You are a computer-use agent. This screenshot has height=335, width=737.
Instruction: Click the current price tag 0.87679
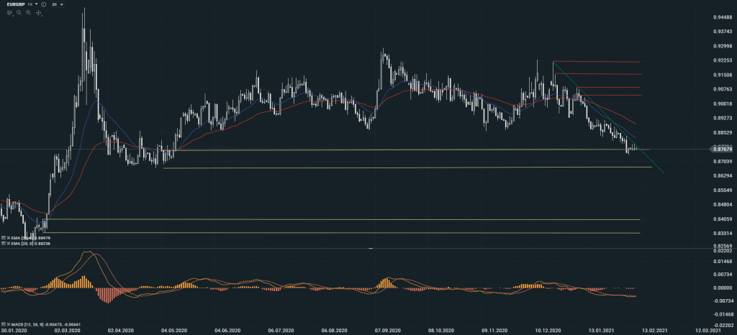[723, 150]
